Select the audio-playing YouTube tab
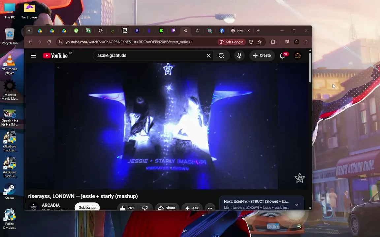The width and height of the screenshot is (380, 237). point(185,31)
